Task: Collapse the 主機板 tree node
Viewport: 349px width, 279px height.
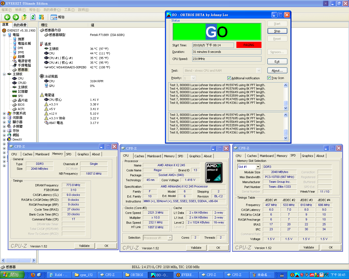Action: click(4, 74)
